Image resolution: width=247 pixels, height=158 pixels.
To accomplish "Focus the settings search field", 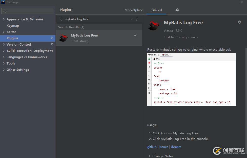I will (x=27, y=11).
